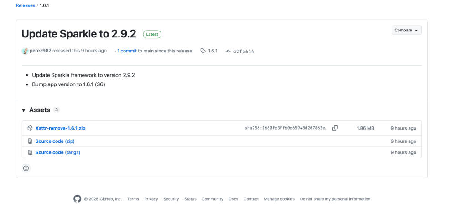Click perez987's avatar image

pos(25,51)
